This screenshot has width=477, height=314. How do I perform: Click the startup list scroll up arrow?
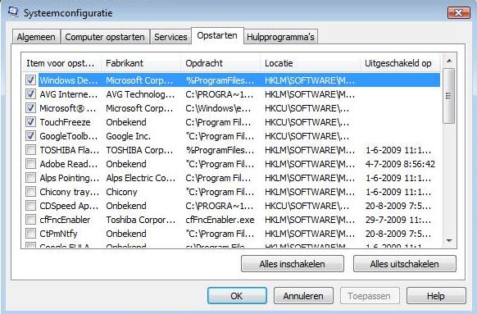pos(449,61)
